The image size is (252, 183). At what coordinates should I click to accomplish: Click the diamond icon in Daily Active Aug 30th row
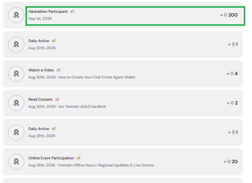point(234,44)
